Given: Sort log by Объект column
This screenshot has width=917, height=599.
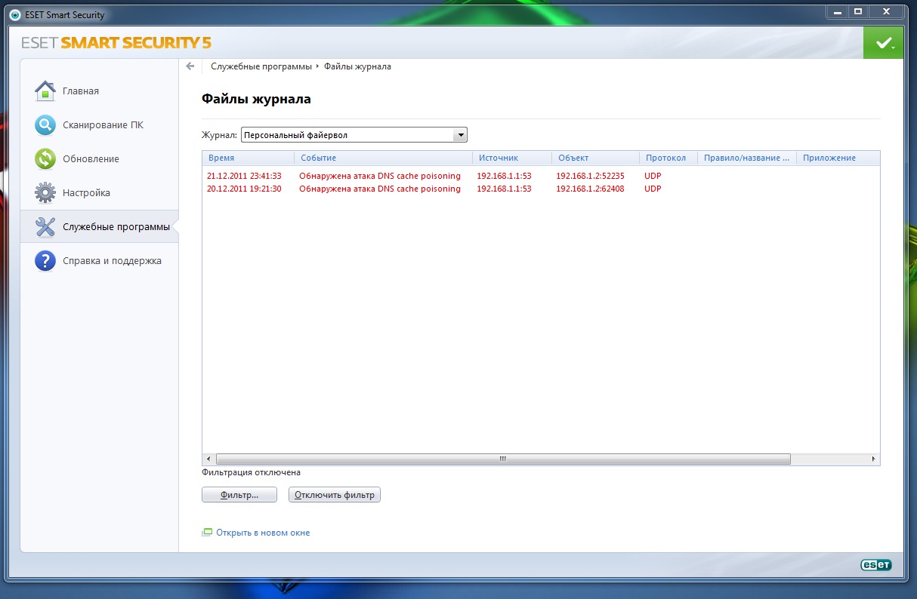Looking at the screenshot, I should tap(596, 158).
